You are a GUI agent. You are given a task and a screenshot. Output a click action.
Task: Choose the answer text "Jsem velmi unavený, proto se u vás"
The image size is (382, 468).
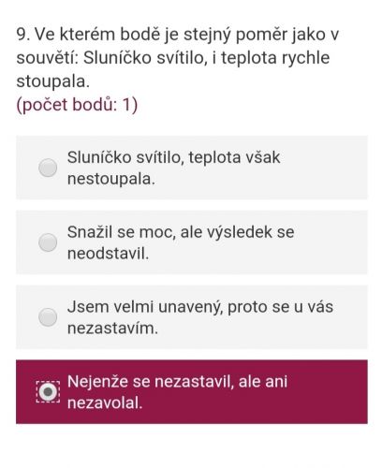200,307
